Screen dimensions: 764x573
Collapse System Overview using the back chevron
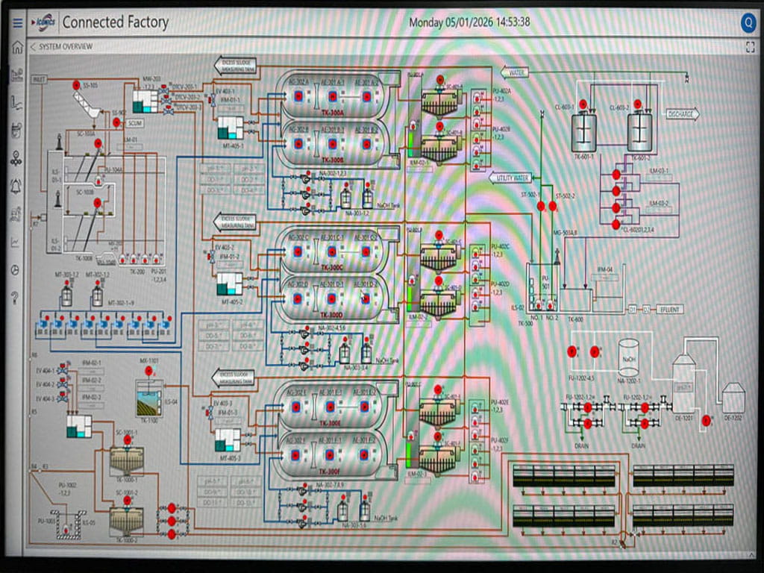33,46
